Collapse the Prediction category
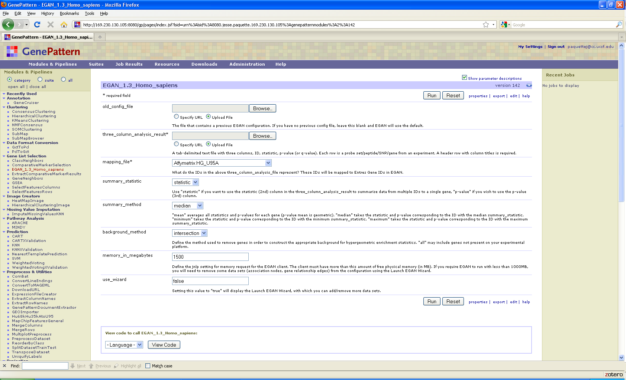 4,232
